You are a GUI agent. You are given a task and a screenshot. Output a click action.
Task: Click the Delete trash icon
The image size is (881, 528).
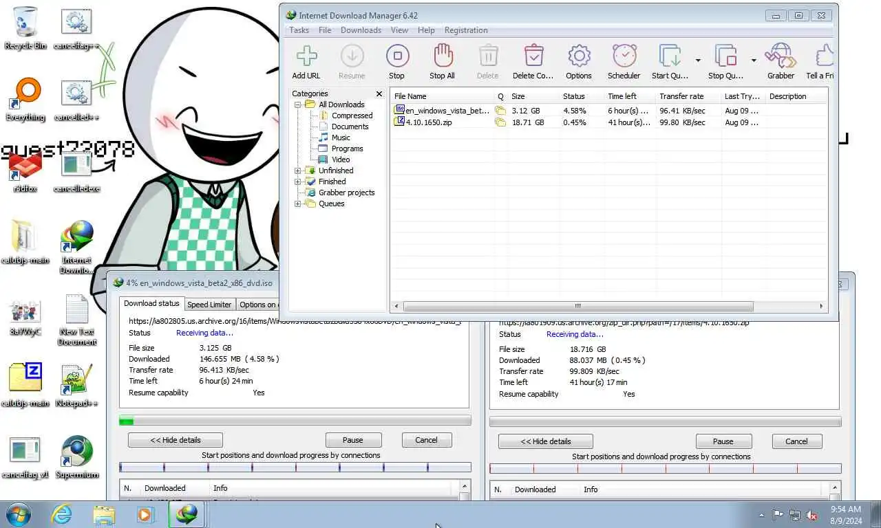click(x=488, y=61)
